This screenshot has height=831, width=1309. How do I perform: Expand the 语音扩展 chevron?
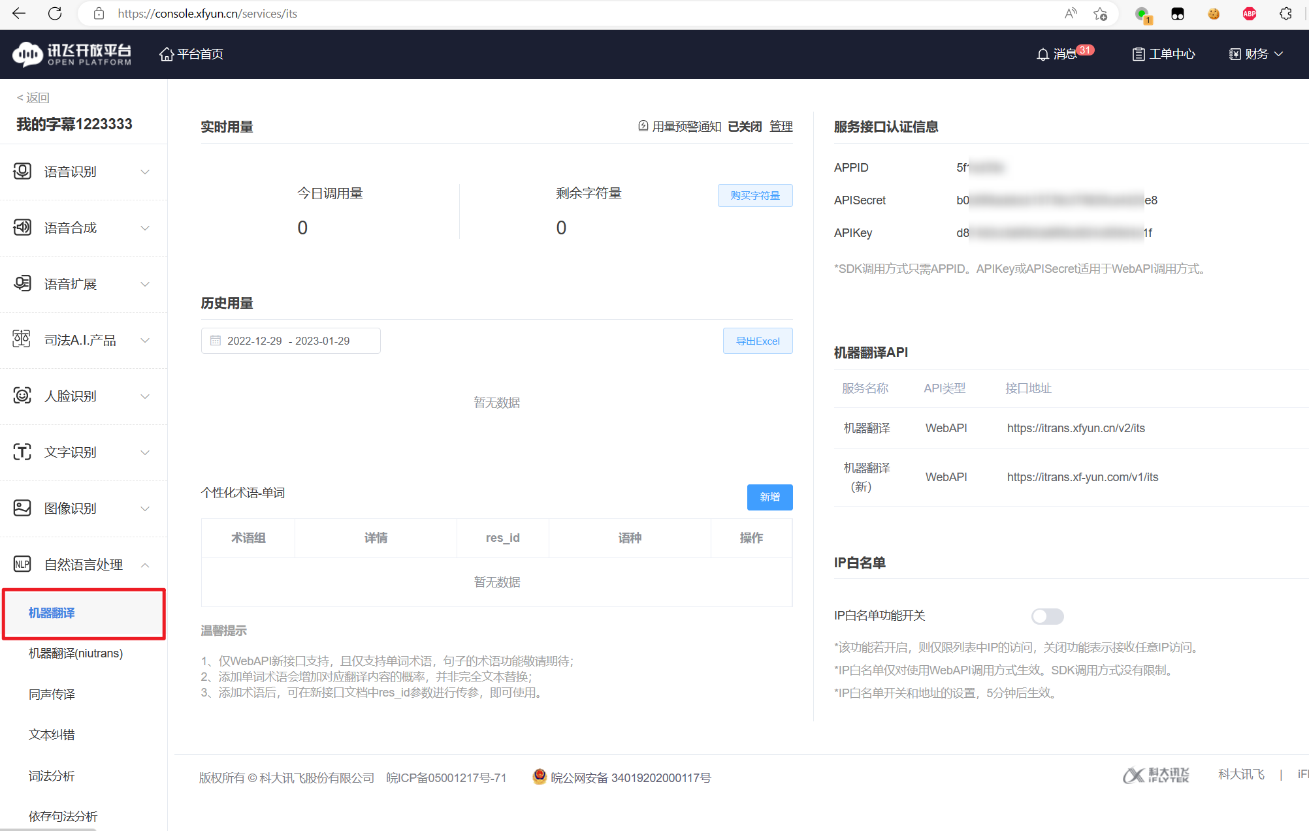point(145,285)
